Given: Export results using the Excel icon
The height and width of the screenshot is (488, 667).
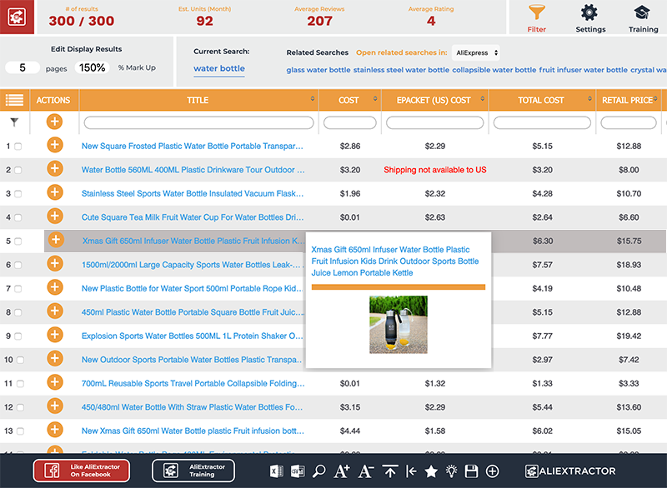Looking at the screenshot, I should coord(276,471).
